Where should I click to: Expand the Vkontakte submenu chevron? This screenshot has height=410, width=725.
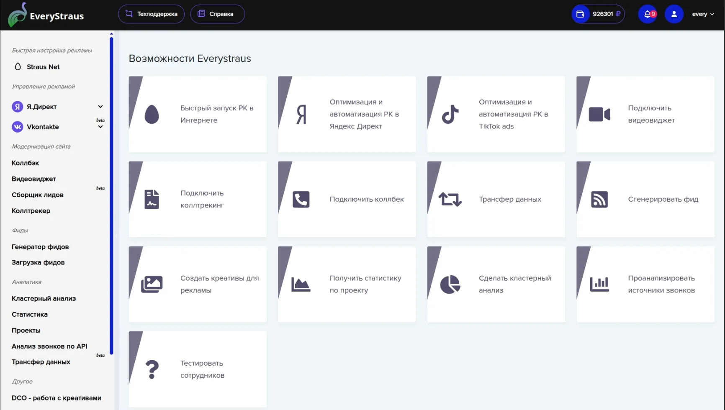click(100, 127)
